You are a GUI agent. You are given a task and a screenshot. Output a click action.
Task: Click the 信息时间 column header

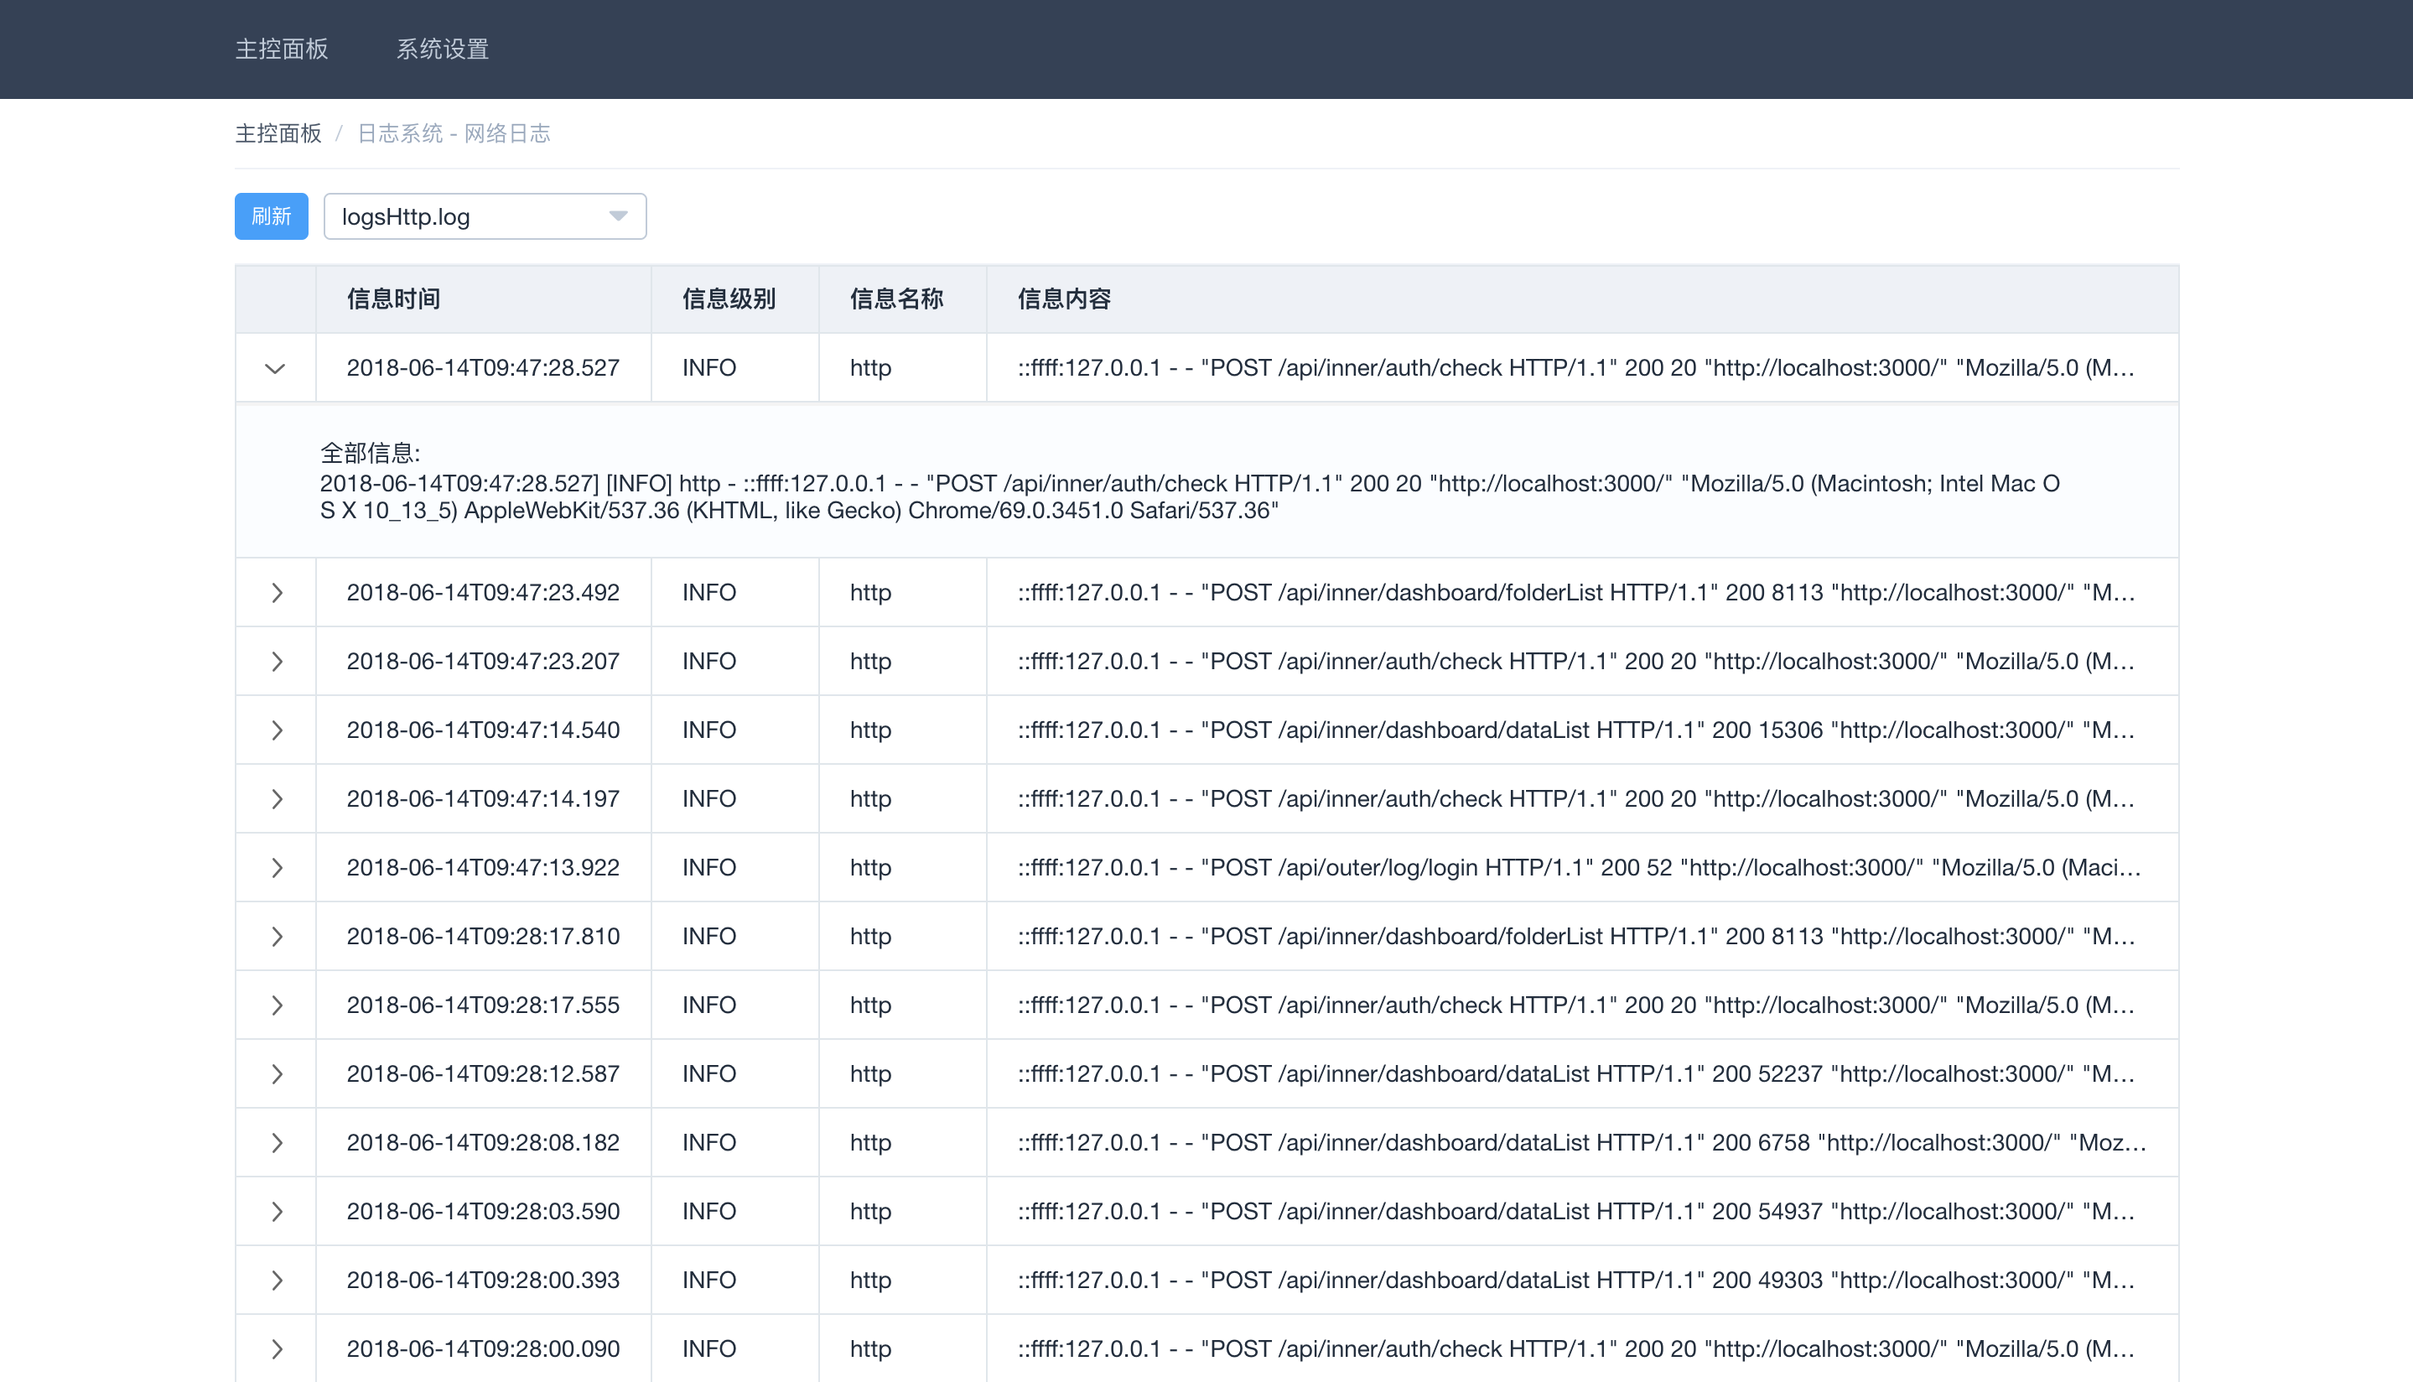tap(394, 299)
